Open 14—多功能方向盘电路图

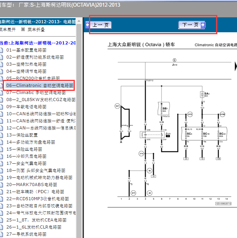pos(31,142)
